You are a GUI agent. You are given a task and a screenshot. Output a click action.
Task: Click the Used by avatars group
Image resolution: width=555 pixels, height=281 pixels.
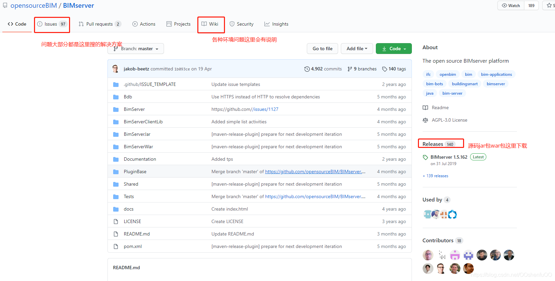[440, 214]
